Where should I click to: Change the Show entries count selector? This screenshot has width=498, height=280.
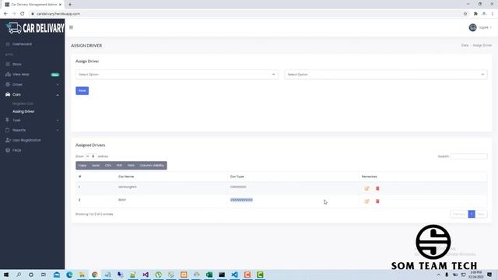pos(90,156)
